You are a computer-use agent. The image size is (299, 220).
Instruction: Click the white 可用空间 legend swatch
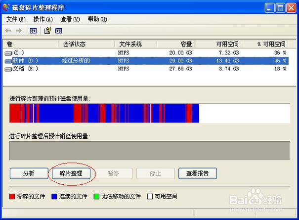click(x=150, y=197)
